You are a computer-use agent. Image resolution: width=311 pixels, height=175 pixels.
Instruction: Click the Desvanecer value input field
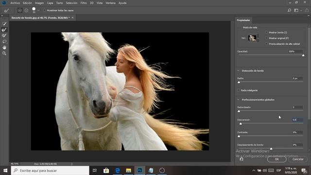coord(297,120)
